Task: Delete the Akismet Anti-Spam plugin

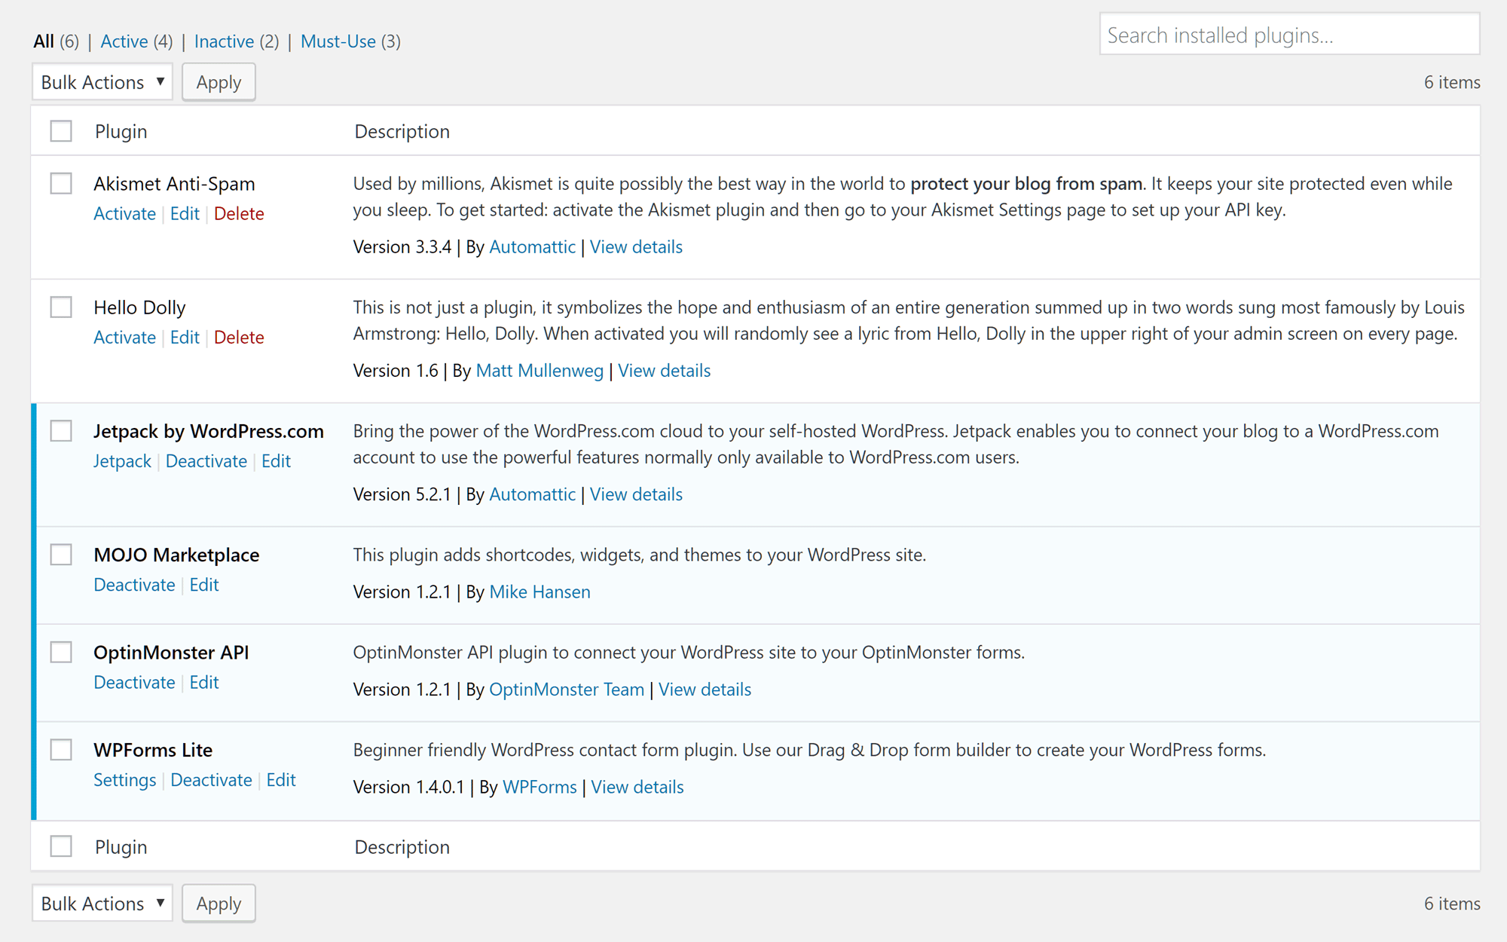Action: (x=239, y=213)
